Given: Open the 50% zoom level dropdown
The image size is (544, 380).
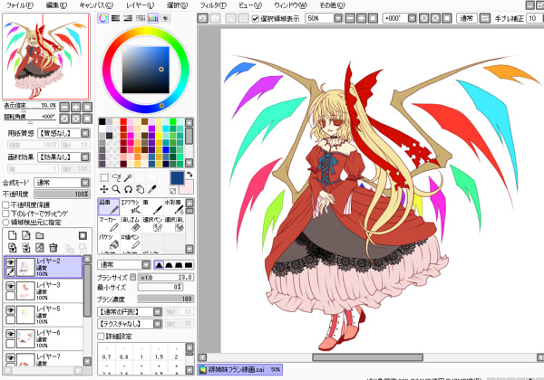Looking at the screenshot, I should (338, 18).
